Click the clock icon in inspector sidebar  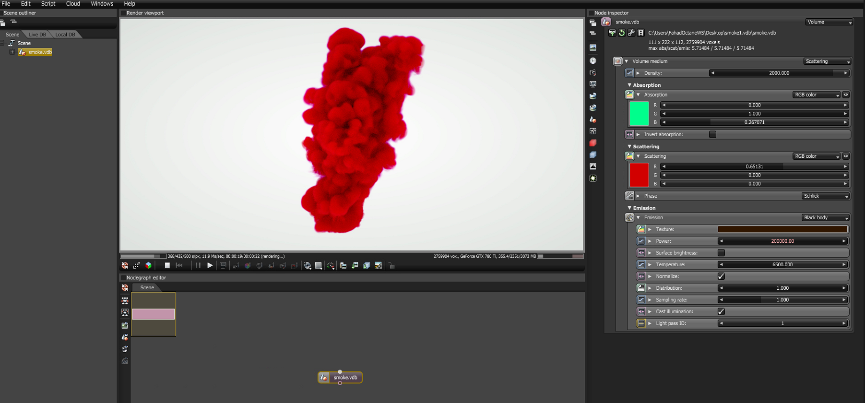(x=593, y=61)
